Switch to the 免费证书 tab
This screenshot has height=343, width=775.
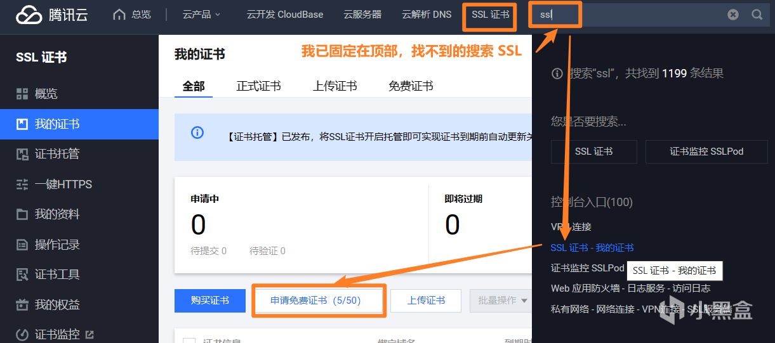tap(411, 86)
